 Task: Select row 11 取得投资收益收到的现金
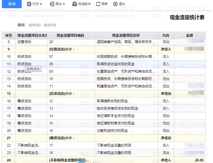tap(116, 64)
